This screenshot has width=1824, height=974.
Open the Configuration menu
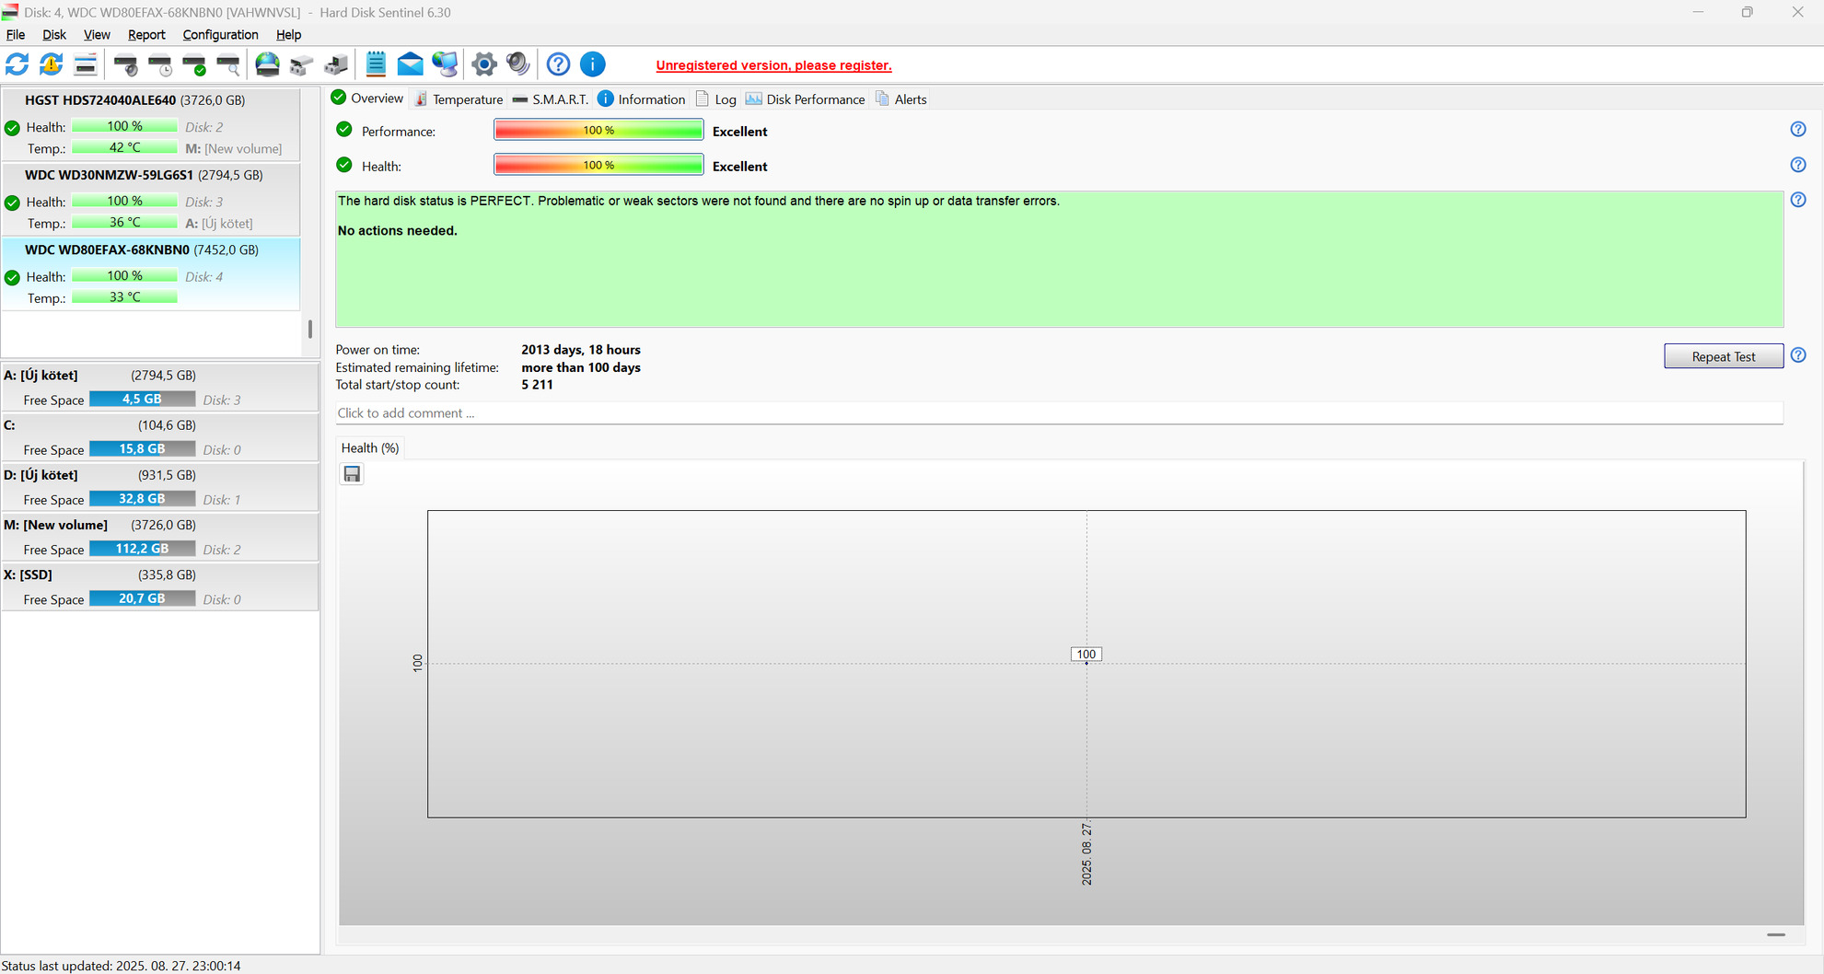tap(220, 35)
